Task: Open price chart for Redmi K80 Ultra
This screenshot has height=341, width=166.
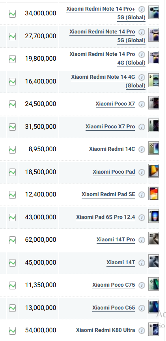Action: point(12,330)
